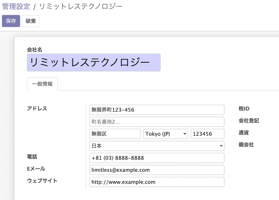Click the 会社登記 label
Image resolution: width=279 pixels, height=200 pixels.
coord(249,120)
